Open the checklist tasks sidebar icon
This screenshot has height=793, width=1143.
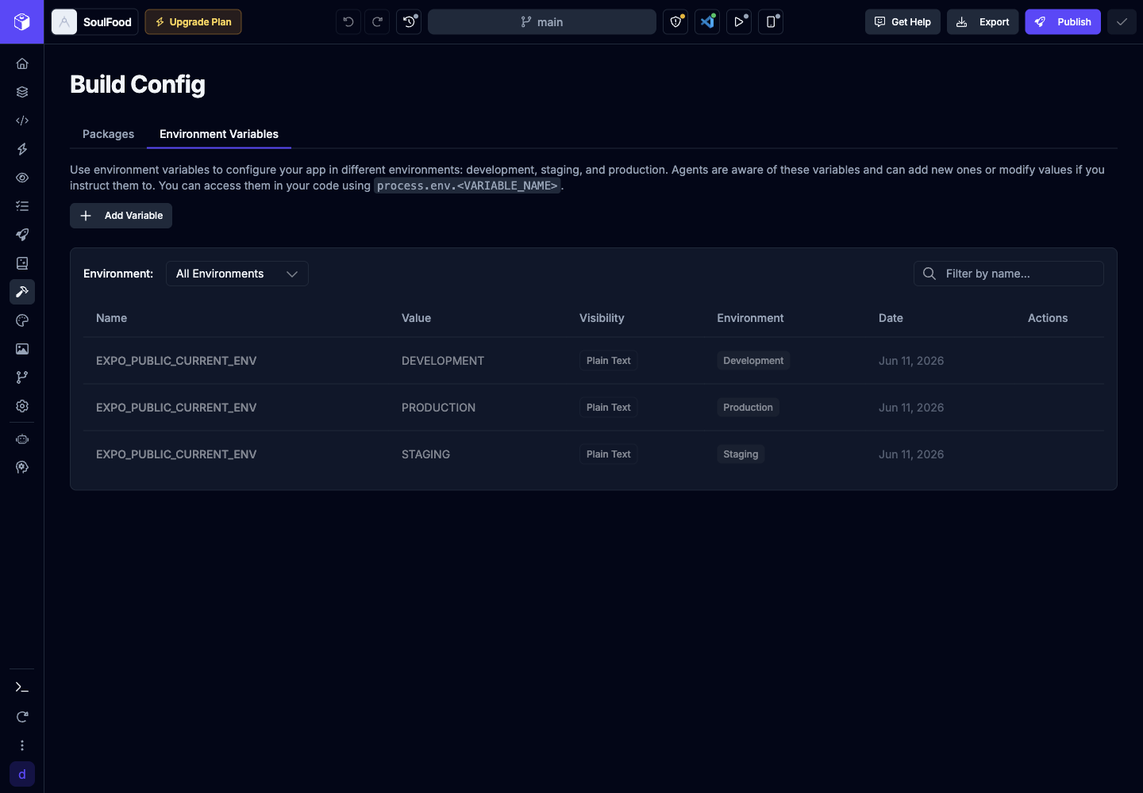[22, 206]
